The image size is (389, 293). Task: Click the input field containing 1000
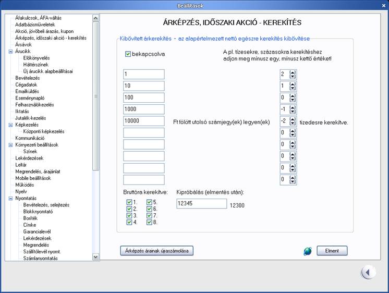click(143, 109)
